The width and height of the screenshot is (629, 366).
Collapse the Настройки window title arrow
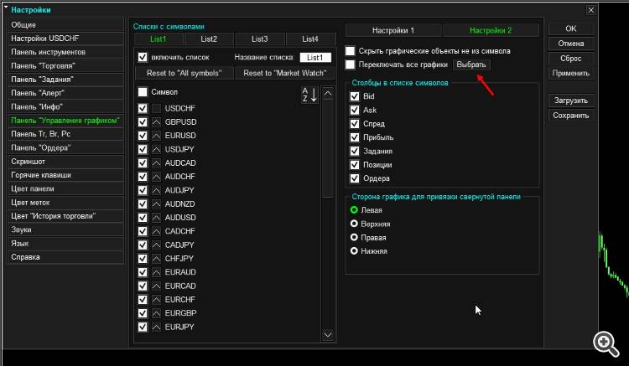pos(6,8)
